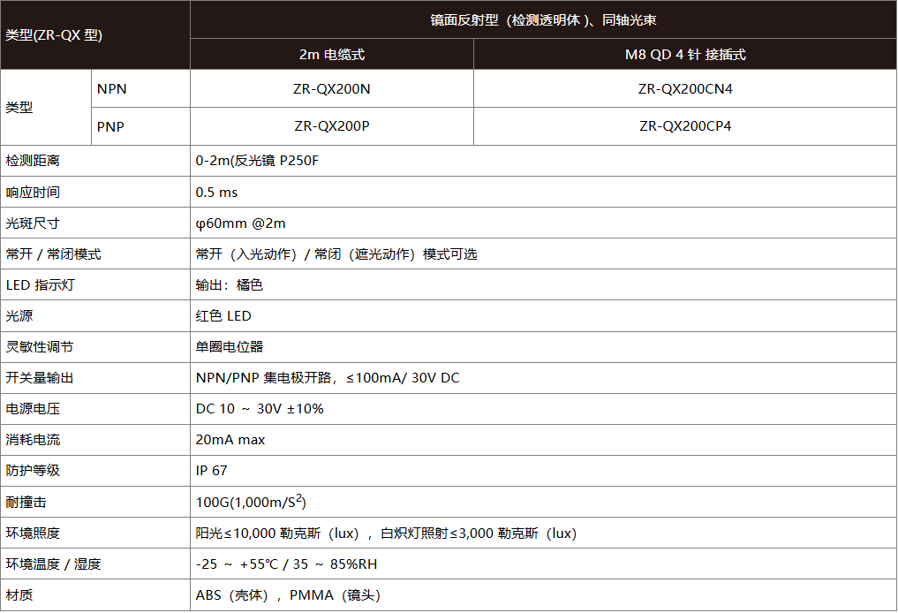Click the M8 QD 4 针 接插式 header

point(685,54)
